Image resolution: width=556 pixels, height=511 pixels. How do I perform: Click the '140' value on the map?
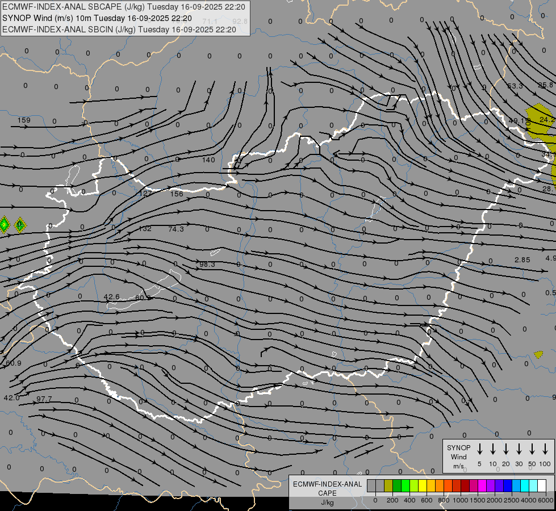coord(208,160)
